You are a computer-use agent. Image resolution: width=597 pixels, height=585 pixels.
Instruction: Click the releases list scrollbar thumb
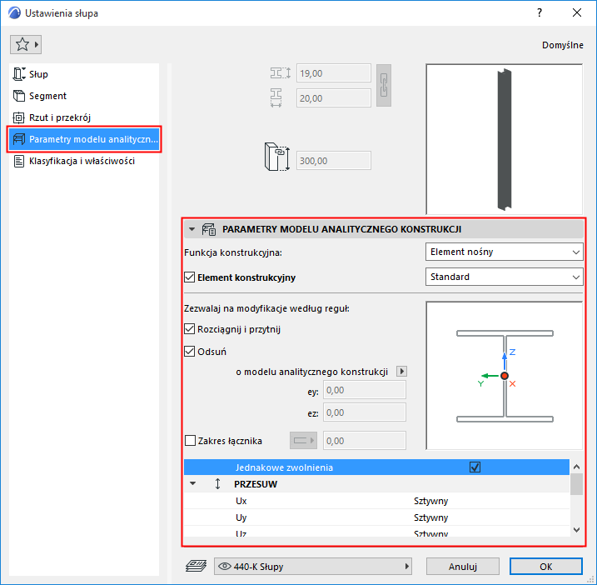click(x=576, y=484)
